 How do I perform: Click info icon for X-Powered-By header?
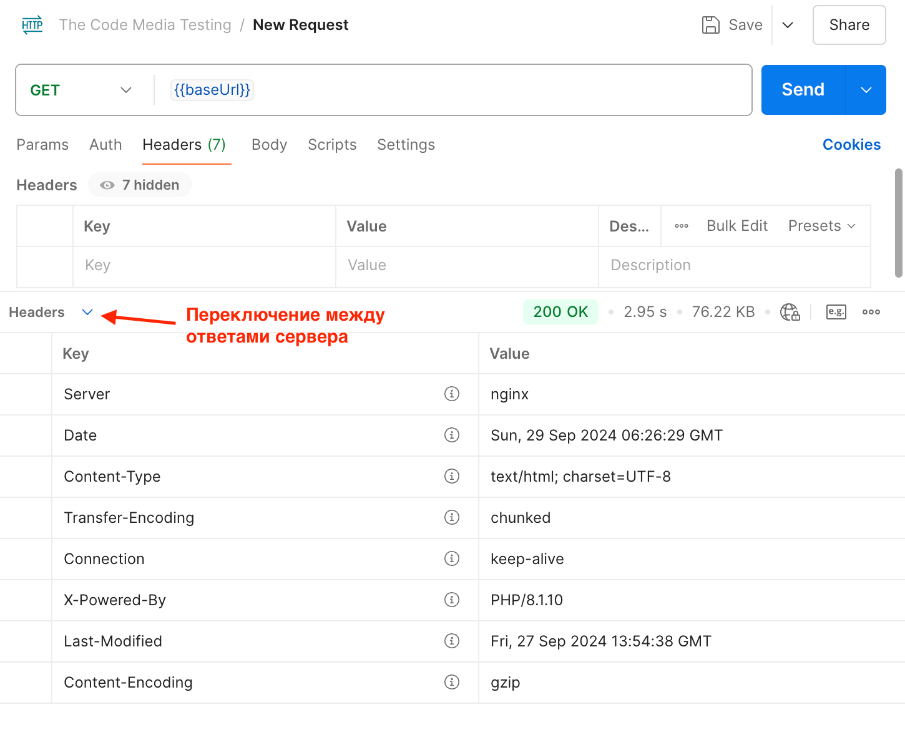(x=452, y=600)
